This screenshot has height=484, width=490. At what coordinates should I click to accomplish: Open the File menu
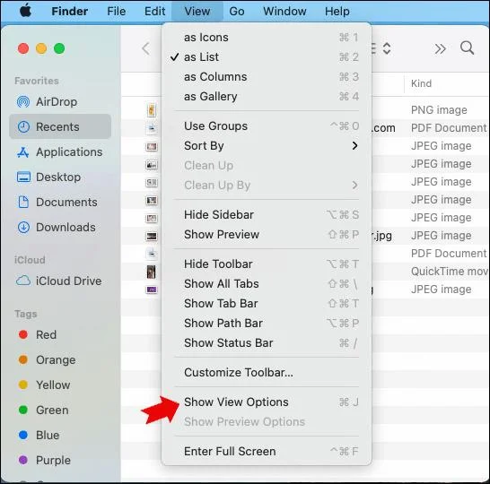coord(117,12)
